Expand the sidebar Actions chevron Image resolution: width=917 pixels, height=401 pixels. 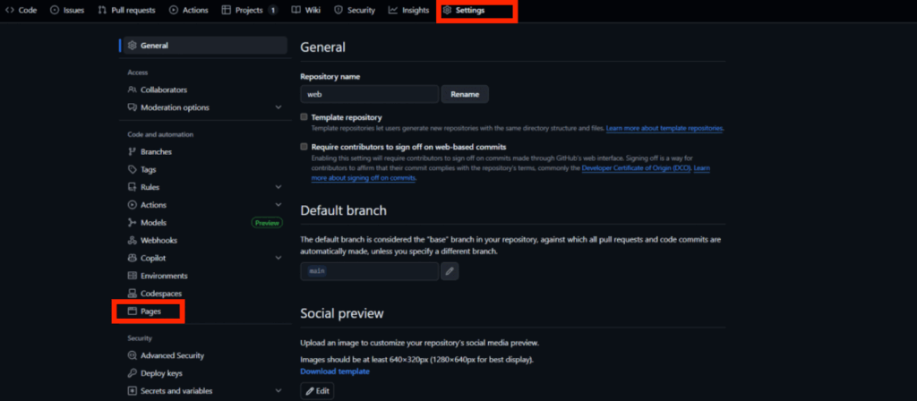pyautogui.click(x=279, y=205)
